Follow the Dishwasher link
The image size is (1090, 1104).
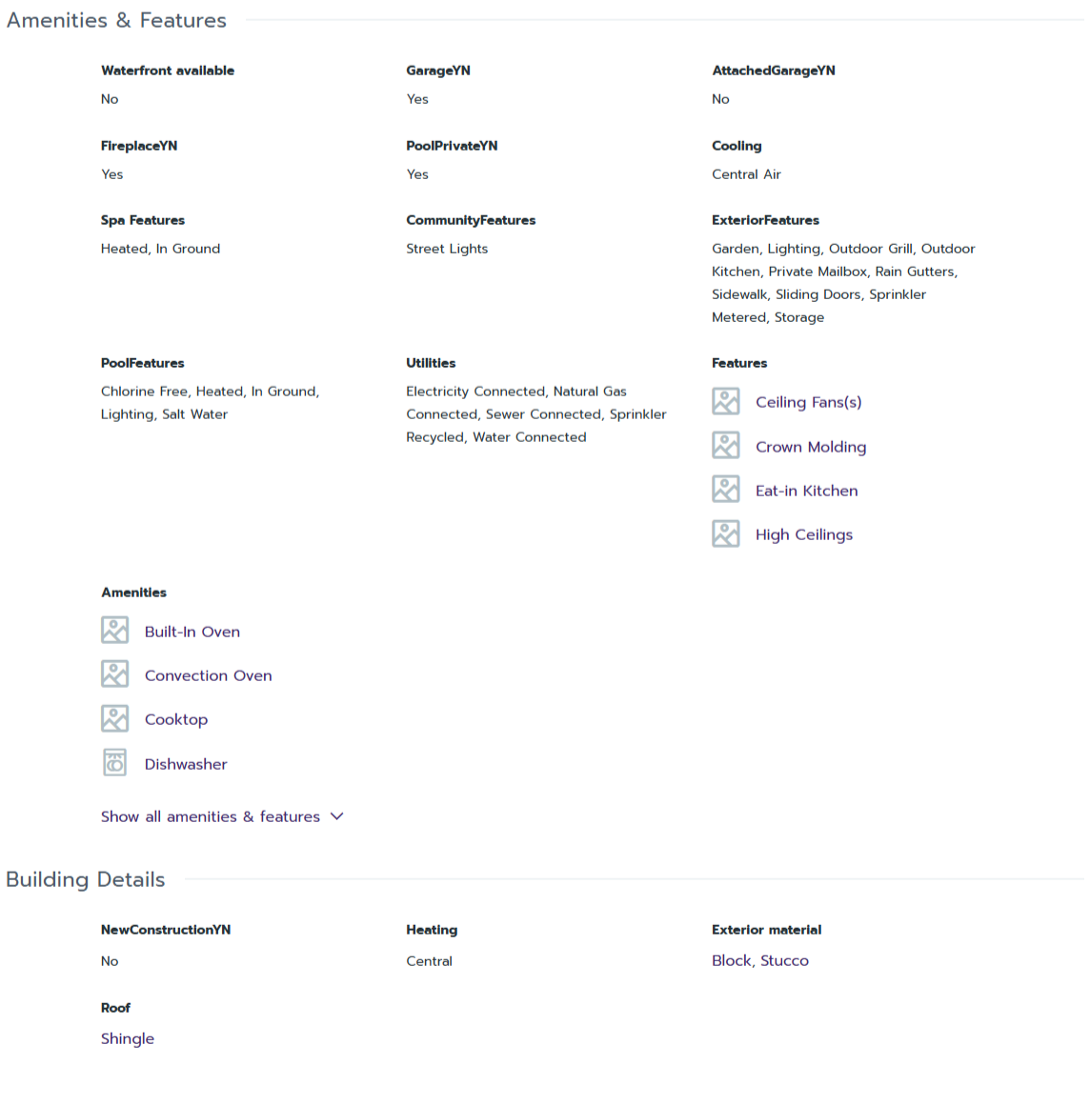pos(186,764)
